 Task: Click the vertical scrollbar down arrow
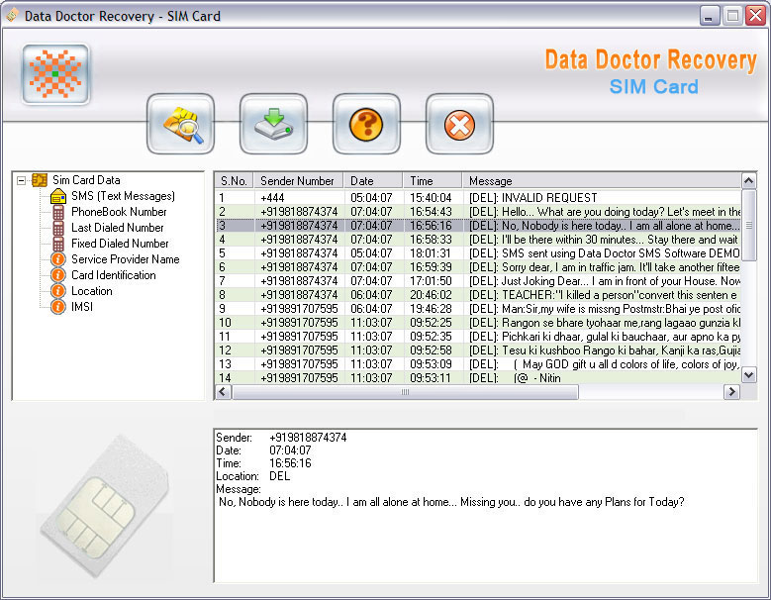tap(749, 375)
